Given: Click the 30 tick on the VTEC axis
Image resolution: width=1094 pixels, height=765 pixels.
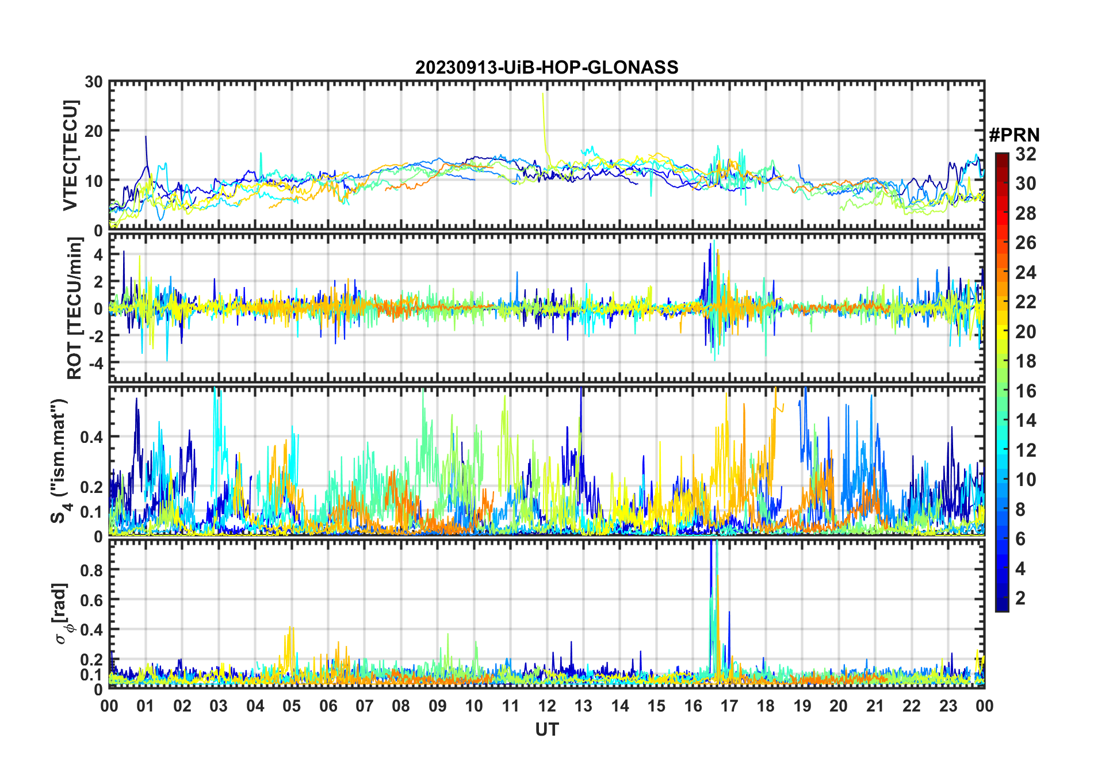Looking at the screenshot, I should (x=94, y=82).
